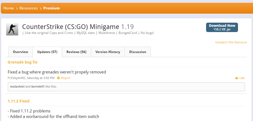Viewport: 253px width, 121px height.
Task: Open the Version History tab
Action: pyautogui.click(x=108, y=52)
